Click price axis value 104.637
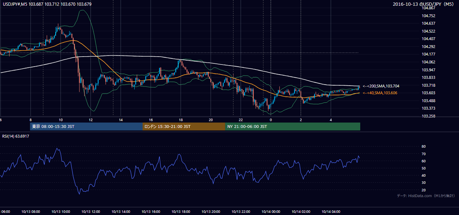The image size is (459, 215). (x=428, y=23)
